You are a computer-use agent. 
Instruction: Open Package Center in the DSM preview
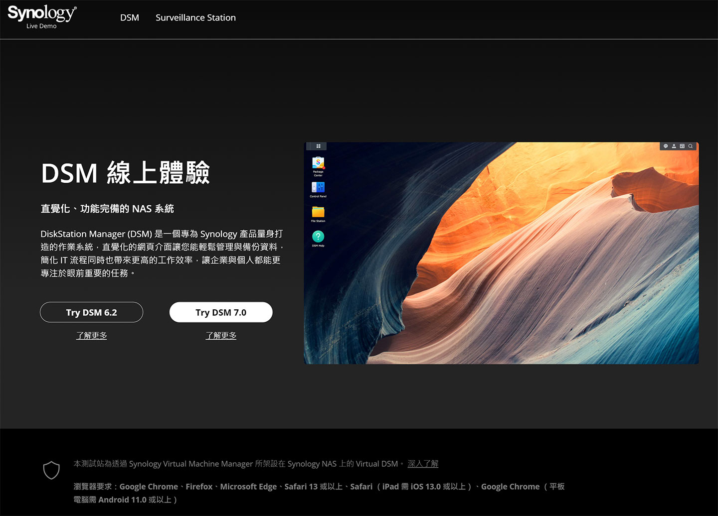pos(318,163)
